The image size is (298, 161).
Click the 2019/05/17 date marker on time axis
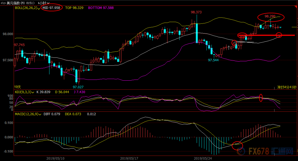129,158
